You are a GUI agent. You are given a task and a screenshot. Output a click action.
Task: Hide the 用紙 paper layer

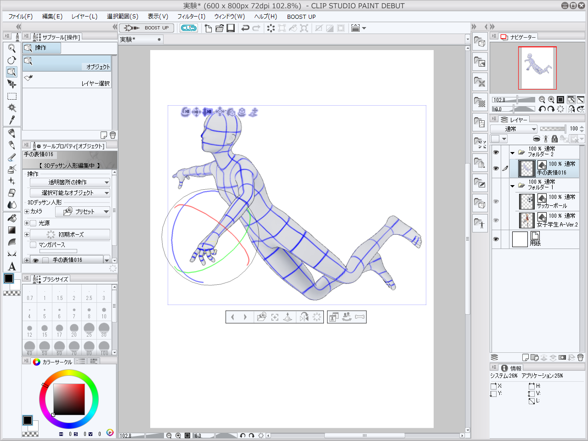496,239
